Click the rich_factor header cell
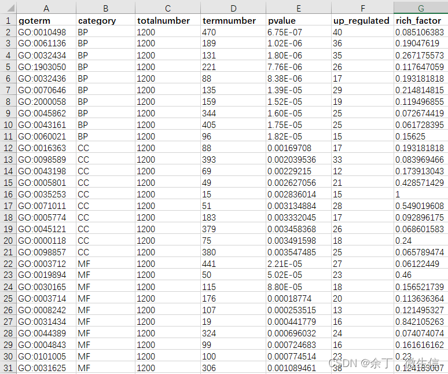Screen dimensions: 448x374 click(421, 20)
